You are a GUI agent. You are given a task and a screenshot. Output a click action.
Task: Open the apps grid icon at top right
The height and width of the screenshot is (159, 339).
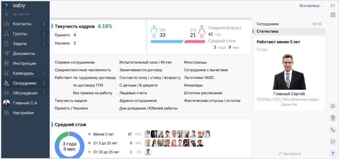(x=333, y=15)
